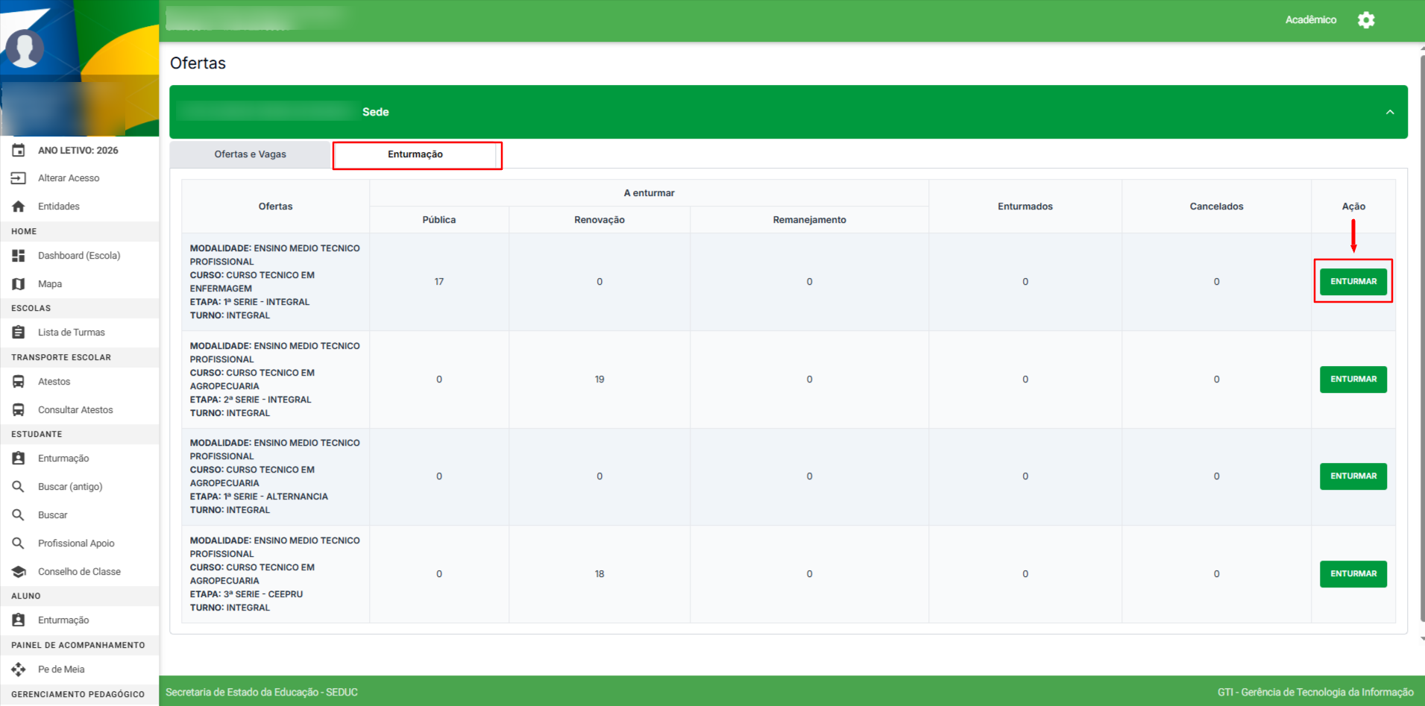This screenshot has width=1425, height=706.
Task: Open Profissional Apoio search link
Action: (76, 543)
